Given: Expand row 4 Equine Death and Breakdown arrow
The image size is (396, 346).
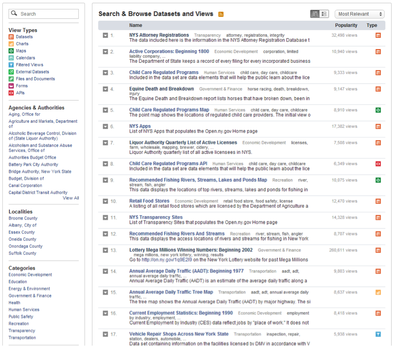Looking at the screenshot, I should click(105, 89).
